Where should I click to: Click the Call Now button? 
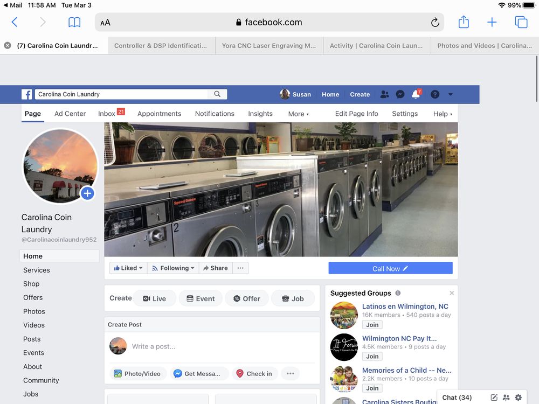click(x=390, y=268)
